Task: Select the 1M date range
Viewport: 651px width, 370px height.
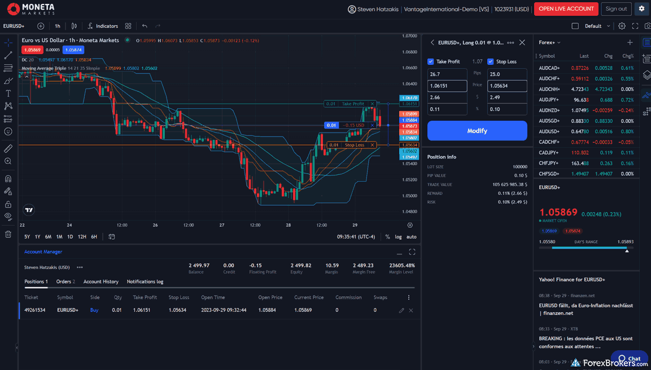Action: click(x=59, y=237)
